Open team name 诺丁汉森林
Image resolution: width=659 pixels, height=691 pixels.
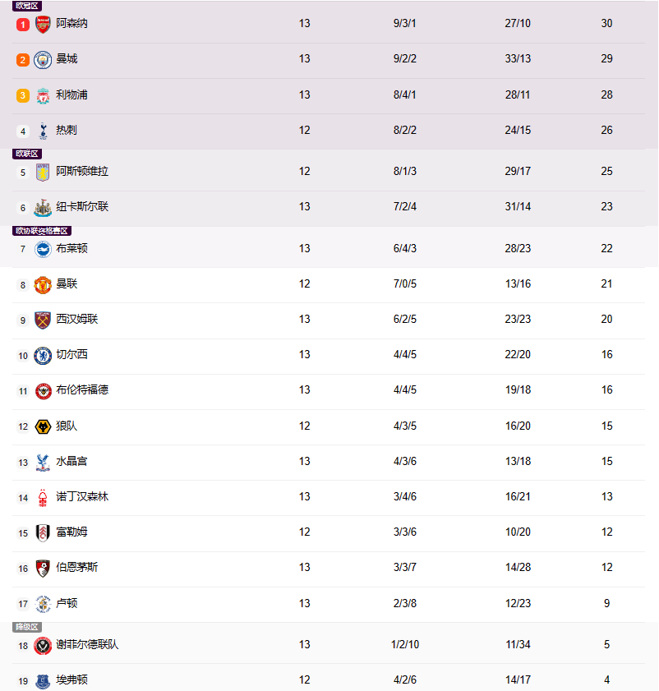pyautogui.click(x=82, y=496)
